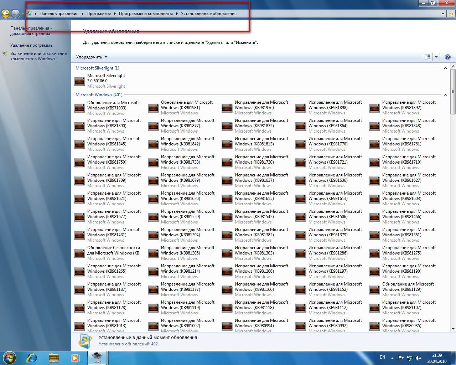Select fix entry text KB981466
Viewport: 456px width, 365px height.
[x=409, y=214]
